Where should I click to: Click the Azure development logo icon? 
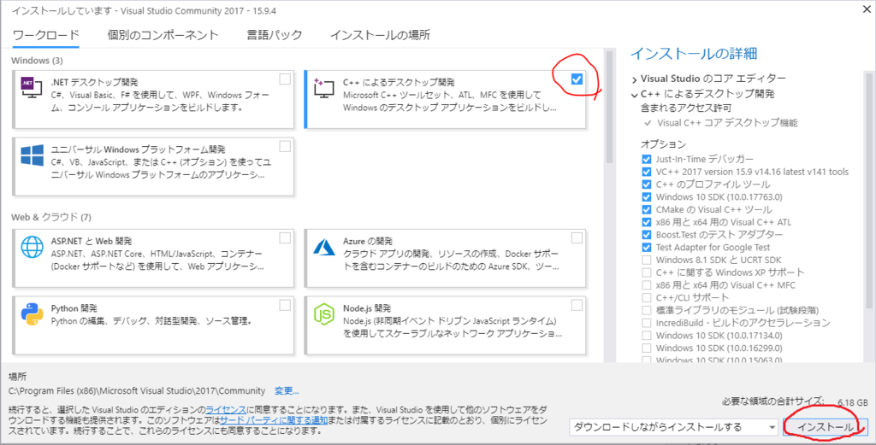pyautogui.click(x=323, y=246)
